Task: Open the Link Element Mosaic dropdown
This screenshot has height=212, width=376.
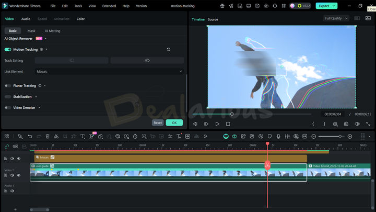Action: click(x=109, y=71)
